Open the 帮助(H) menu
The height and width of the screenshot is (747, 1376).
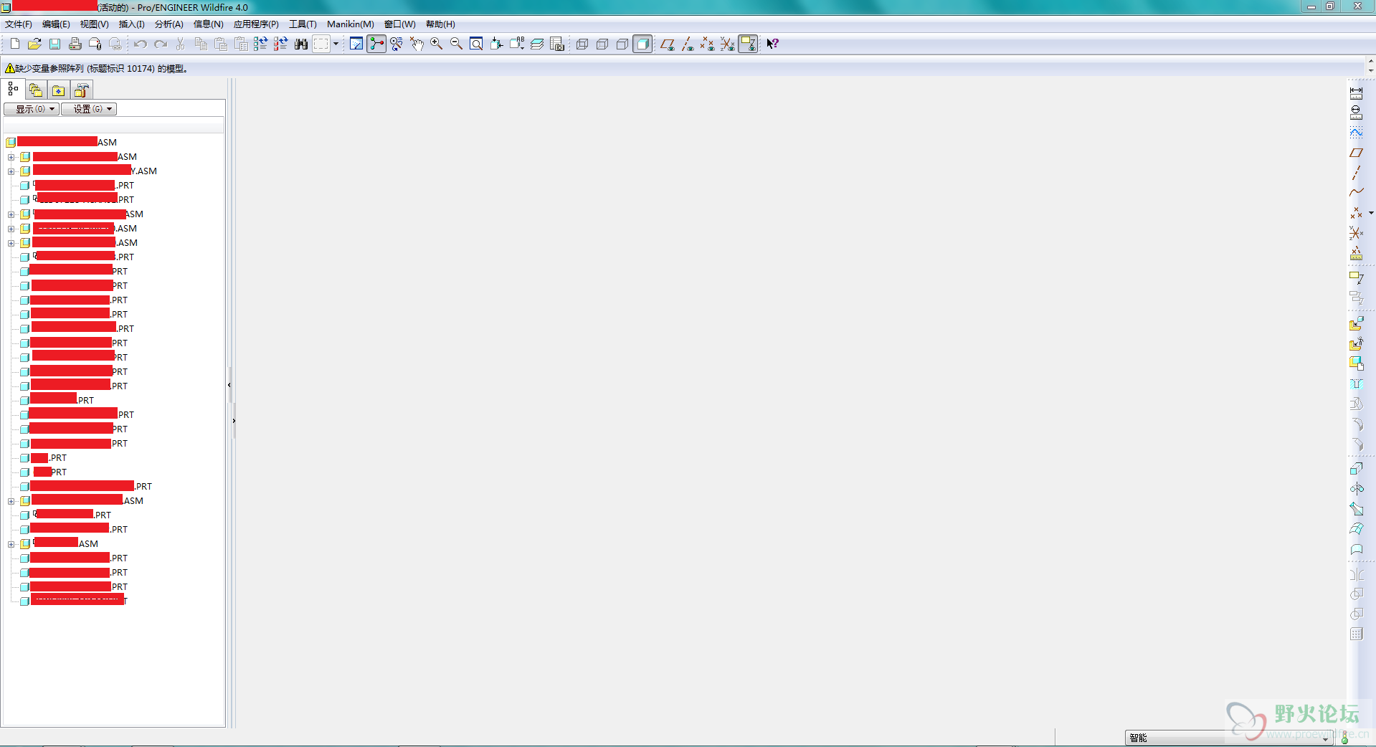point(440,24)
